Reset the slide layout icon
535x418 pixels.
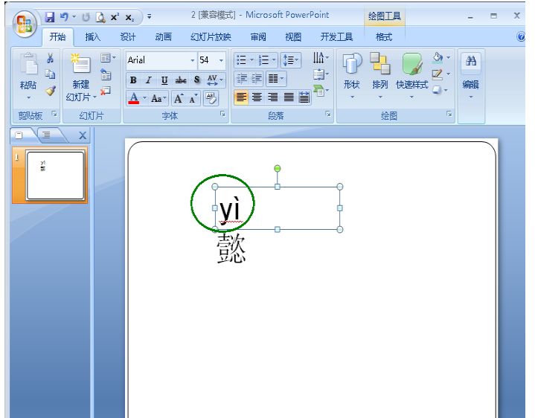point(106,74)
